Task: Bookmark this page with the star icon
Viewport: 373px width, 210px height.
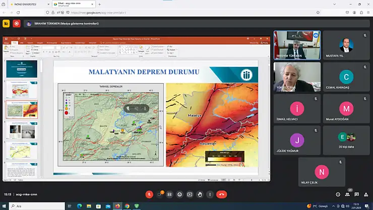Action: click(318, 13)
